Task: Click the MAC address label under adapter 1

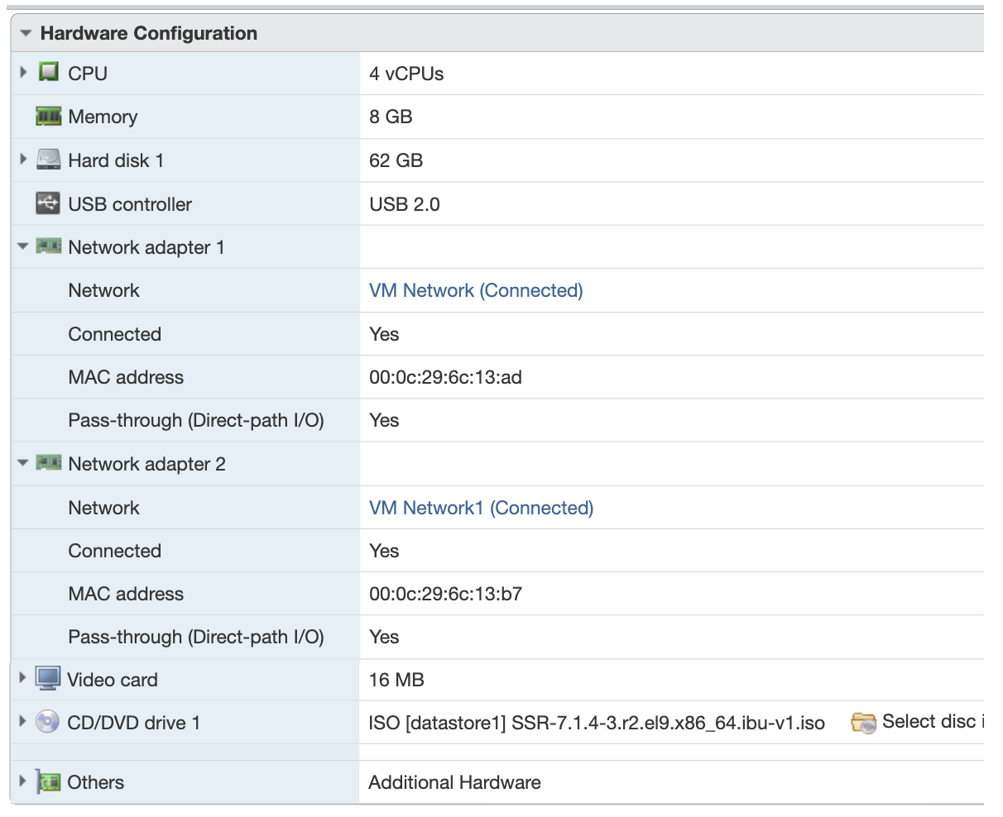Action: tap(126, 377)
